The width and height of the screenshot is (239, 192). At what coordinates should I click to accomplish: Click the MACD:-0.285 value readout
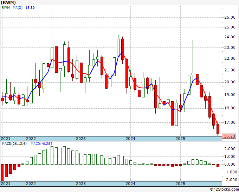coord(41,144)
